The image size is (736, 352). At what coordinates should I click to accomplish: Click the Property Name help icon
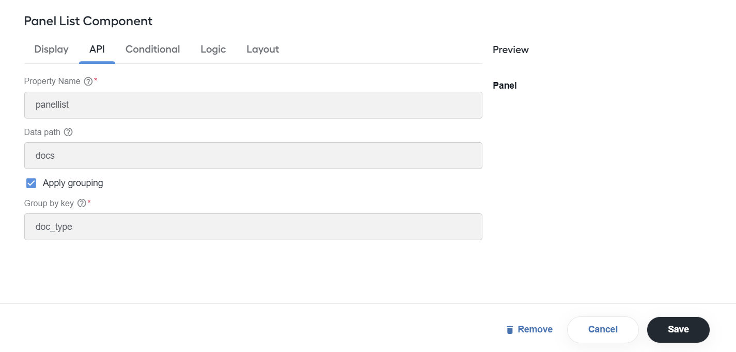pyautogui.click(x=88, y=81)
